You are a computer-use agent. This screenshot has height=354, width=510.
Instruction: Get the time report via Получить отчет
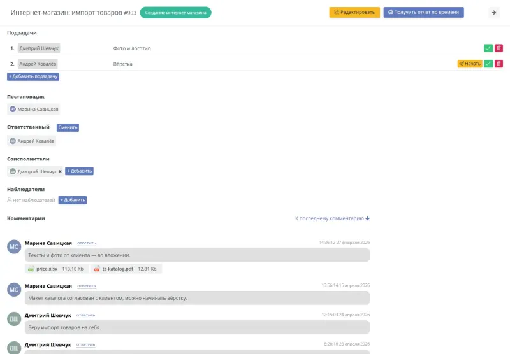point(423,12)
